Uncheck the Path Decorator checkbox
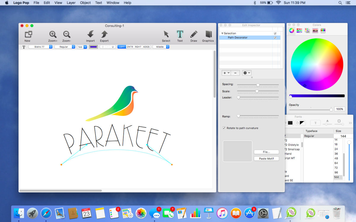 point(275,38)
